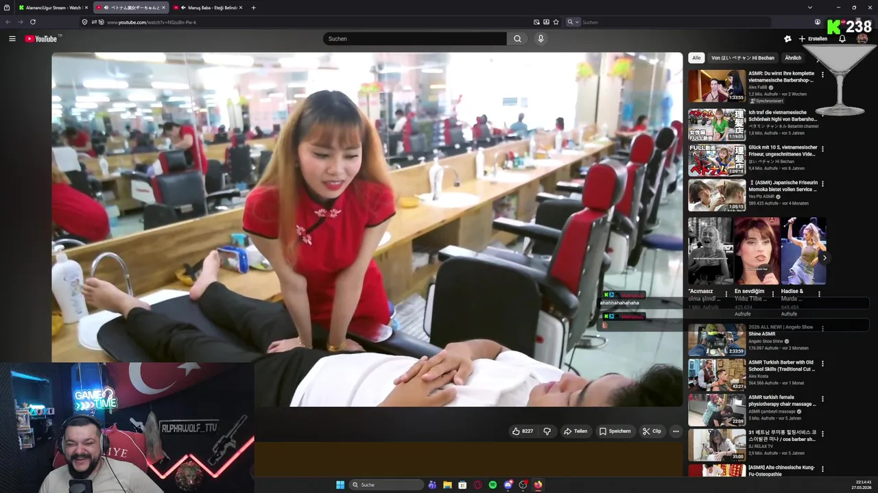Open options for Japanische Friseurin Momoka video
This screenshot has width=878, height=493.
[822, 184]
